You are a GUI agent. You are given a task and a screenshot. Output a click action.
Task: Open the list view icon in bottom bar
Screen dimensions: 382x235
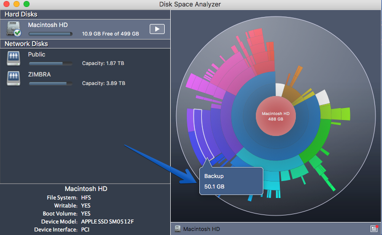coord(374,228)
